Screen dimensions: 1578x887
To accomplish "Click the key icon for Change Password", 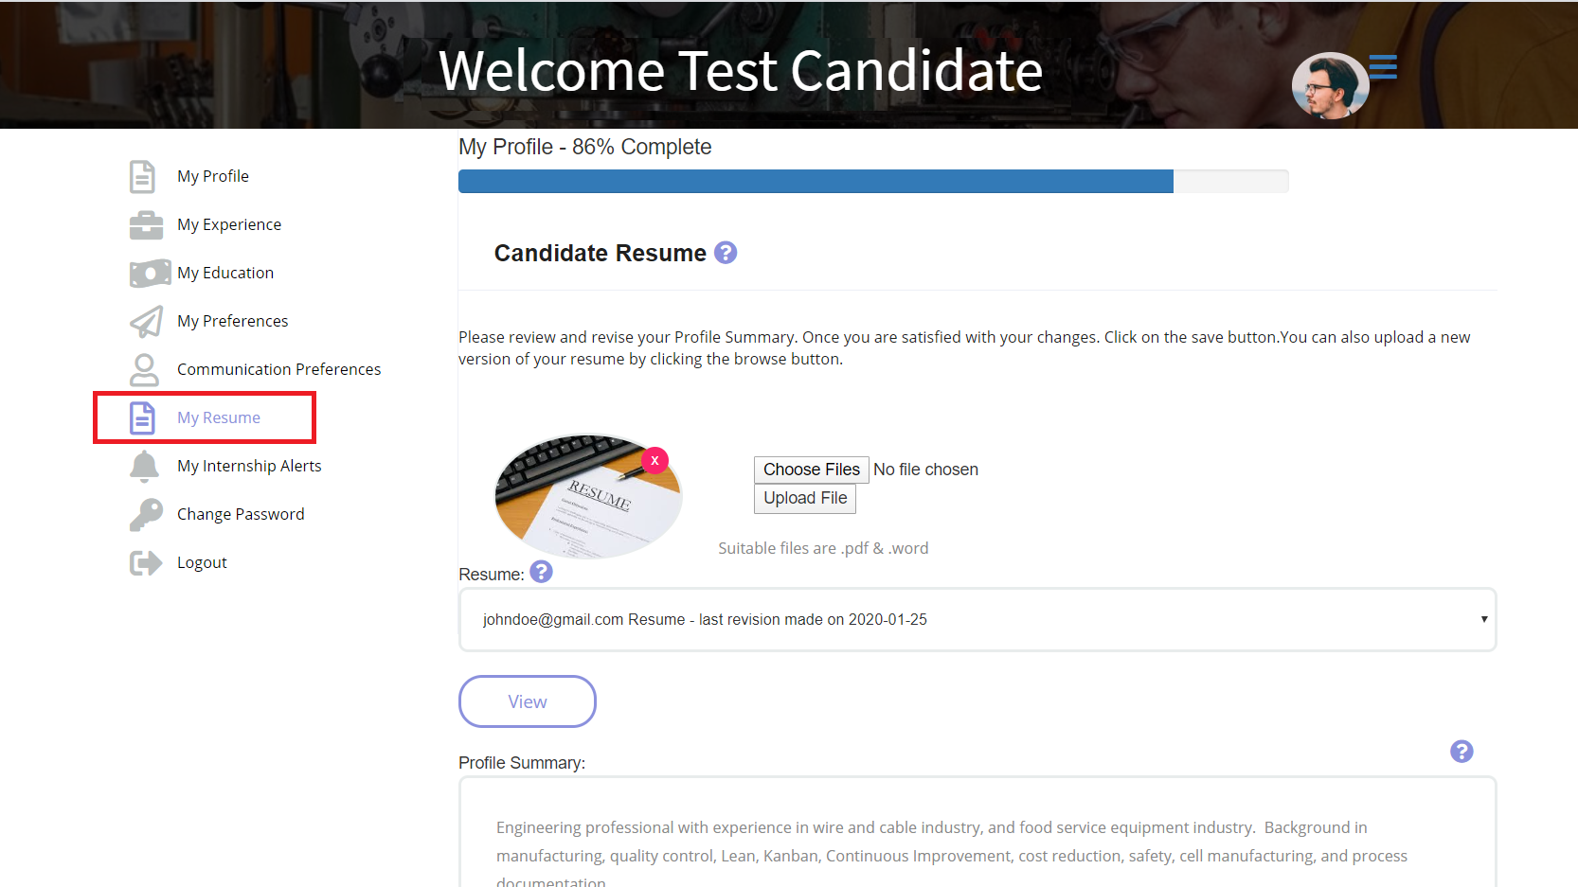I will pyautogui.click(x=146, y=514).
